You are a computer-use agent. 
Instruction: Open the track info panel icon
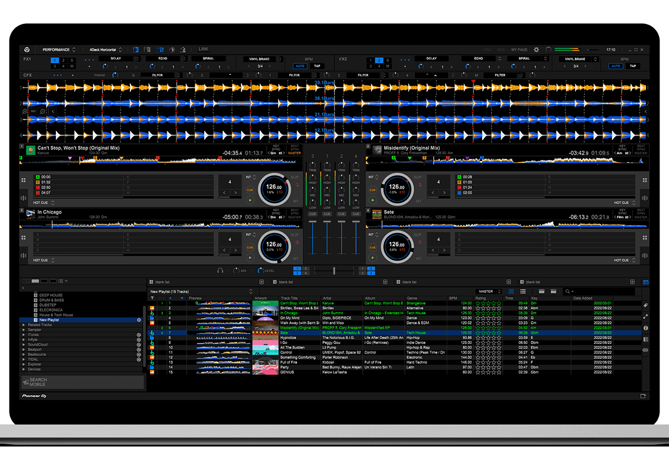(x=646, y=328)
